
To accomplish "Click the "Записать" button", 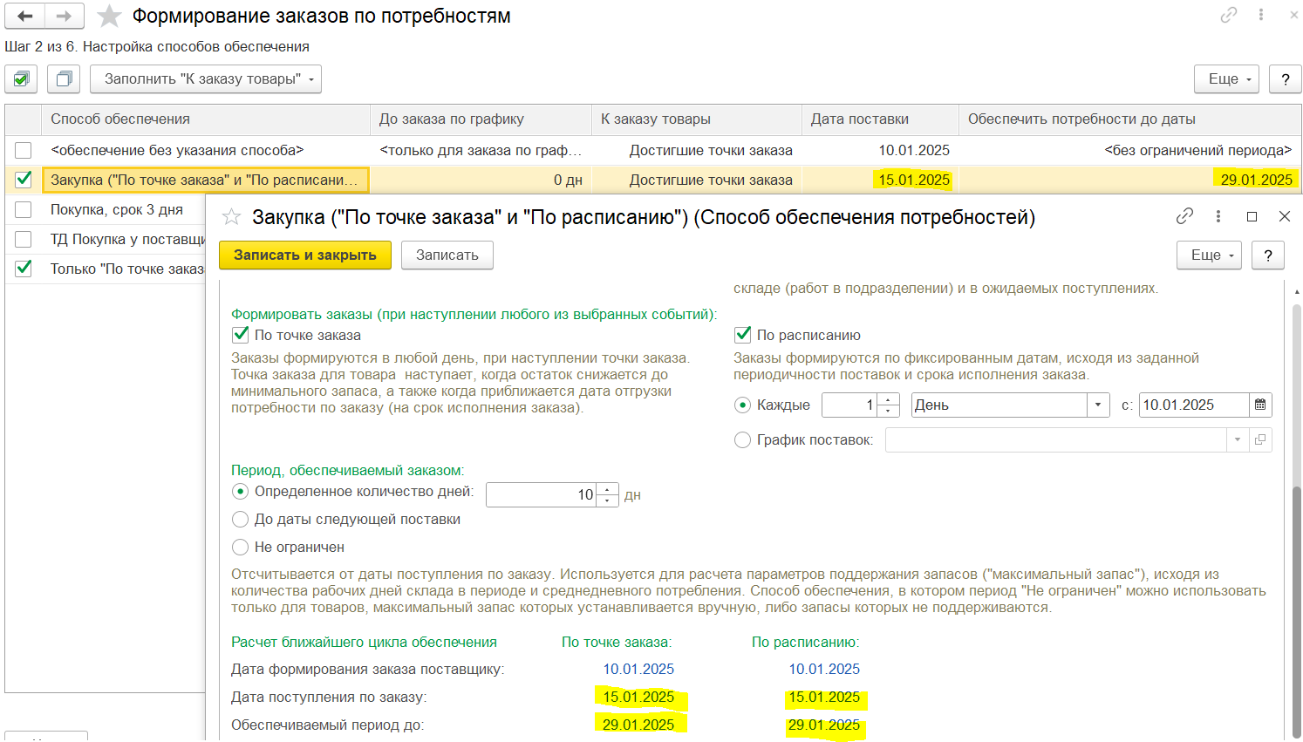I will [447, 255].
